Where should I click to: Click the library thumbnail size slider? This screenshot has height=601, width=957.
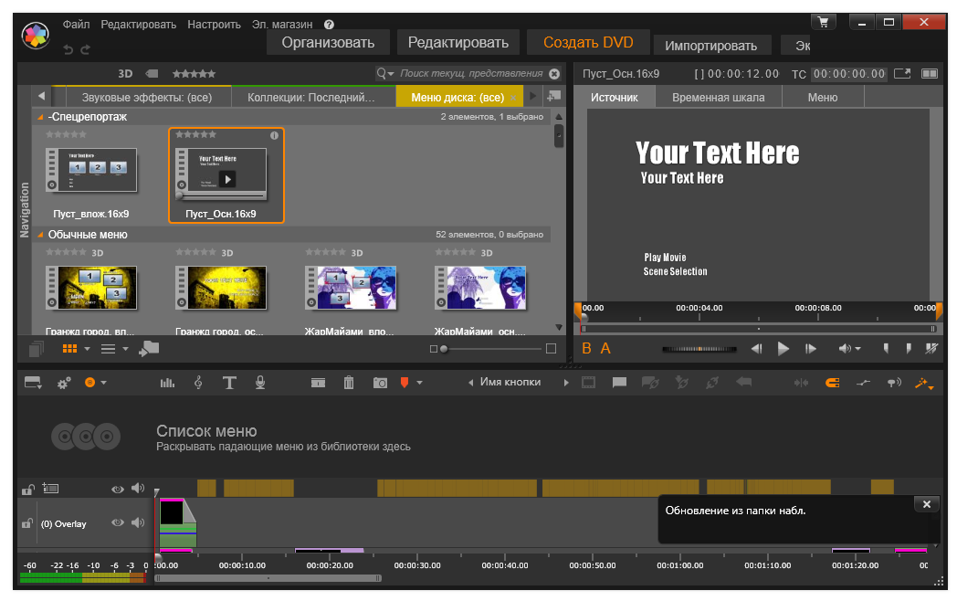(x=493, y=349)
